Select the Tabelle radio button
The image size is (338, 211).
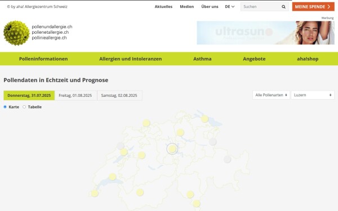click(24, 107)
